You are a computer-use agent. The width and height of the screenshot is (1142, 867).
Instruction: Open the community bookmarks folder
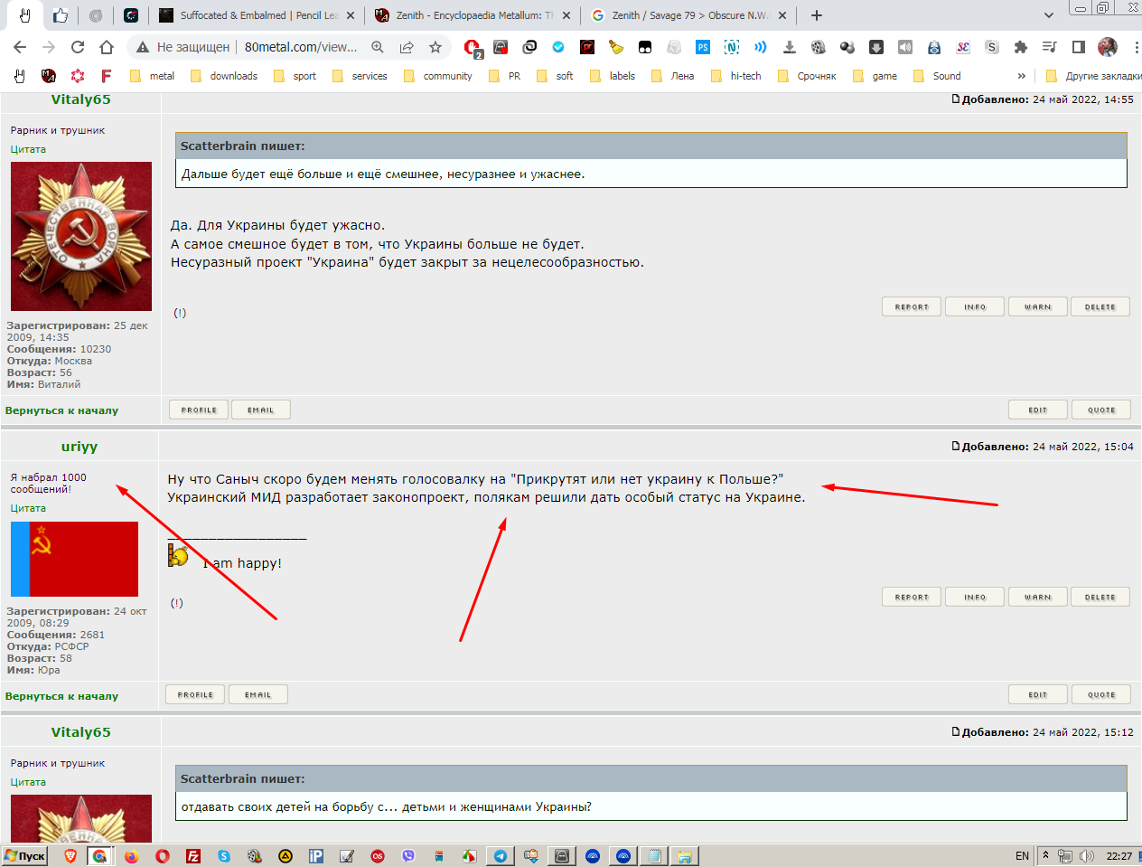point(438,76)
